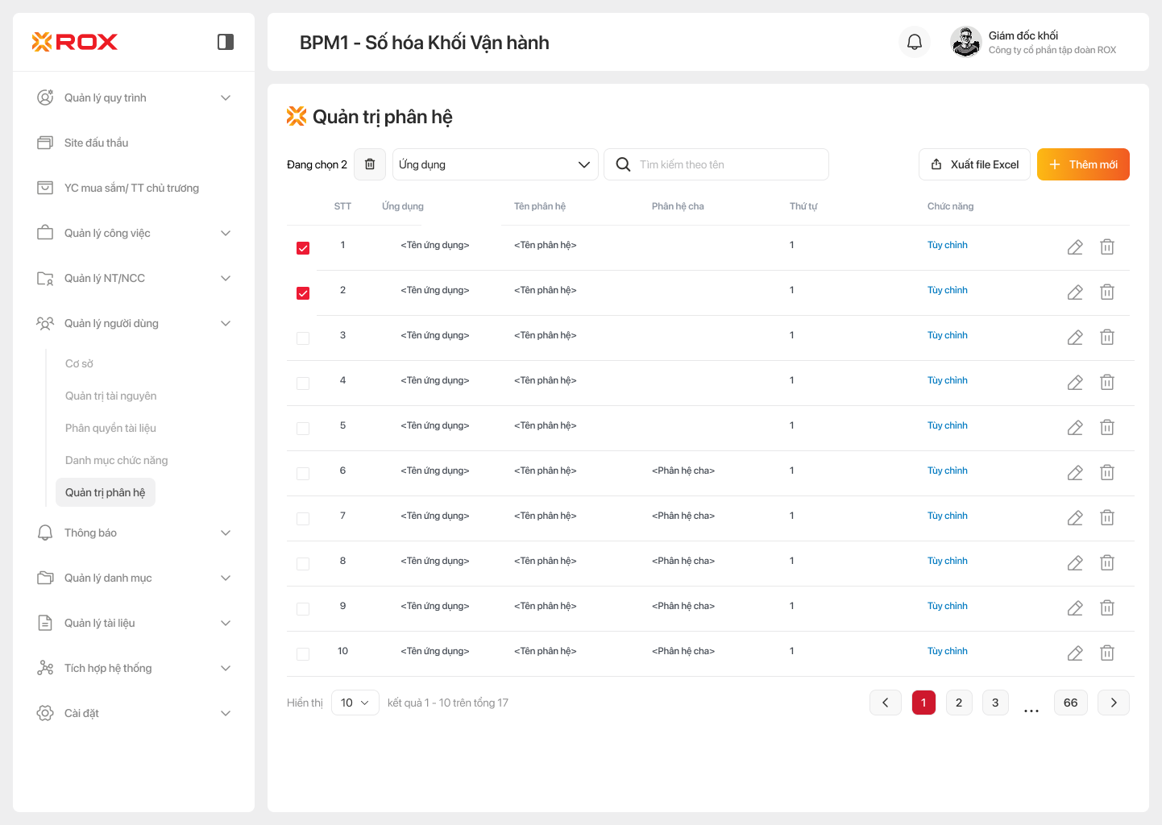Open rows-per-page dropdown showing 10
Viewport: 1162px width, 825px height.
tap(355, 703)
